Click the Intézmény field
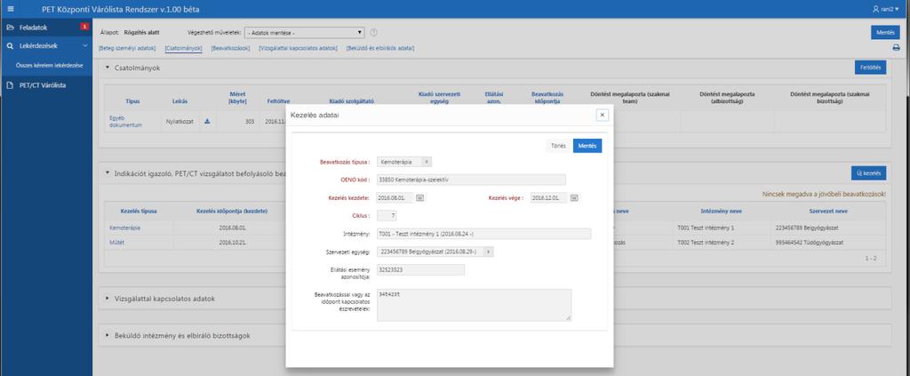This screenshot has height=376, width=910. point(483,234)
